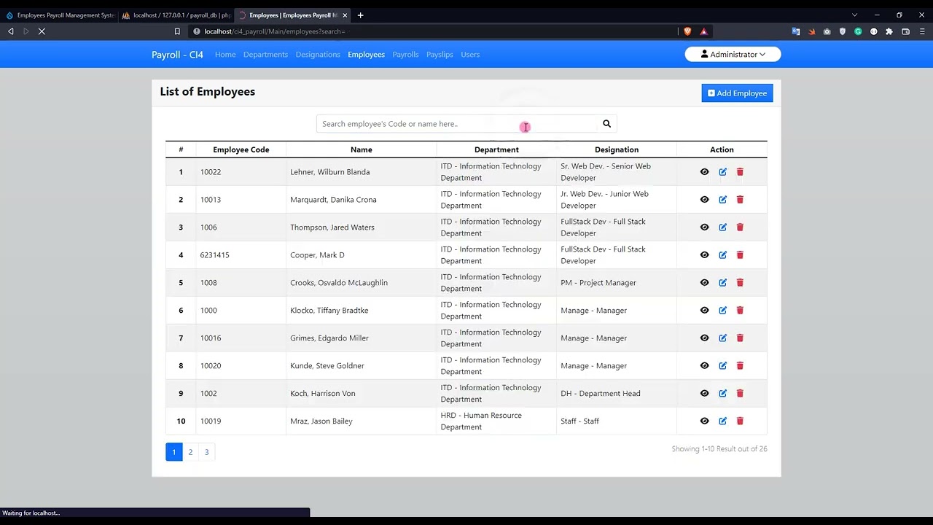Click the search magnifier button
Image resolution: width=933 pixels, height=525 pixels.
coord(606,124)
